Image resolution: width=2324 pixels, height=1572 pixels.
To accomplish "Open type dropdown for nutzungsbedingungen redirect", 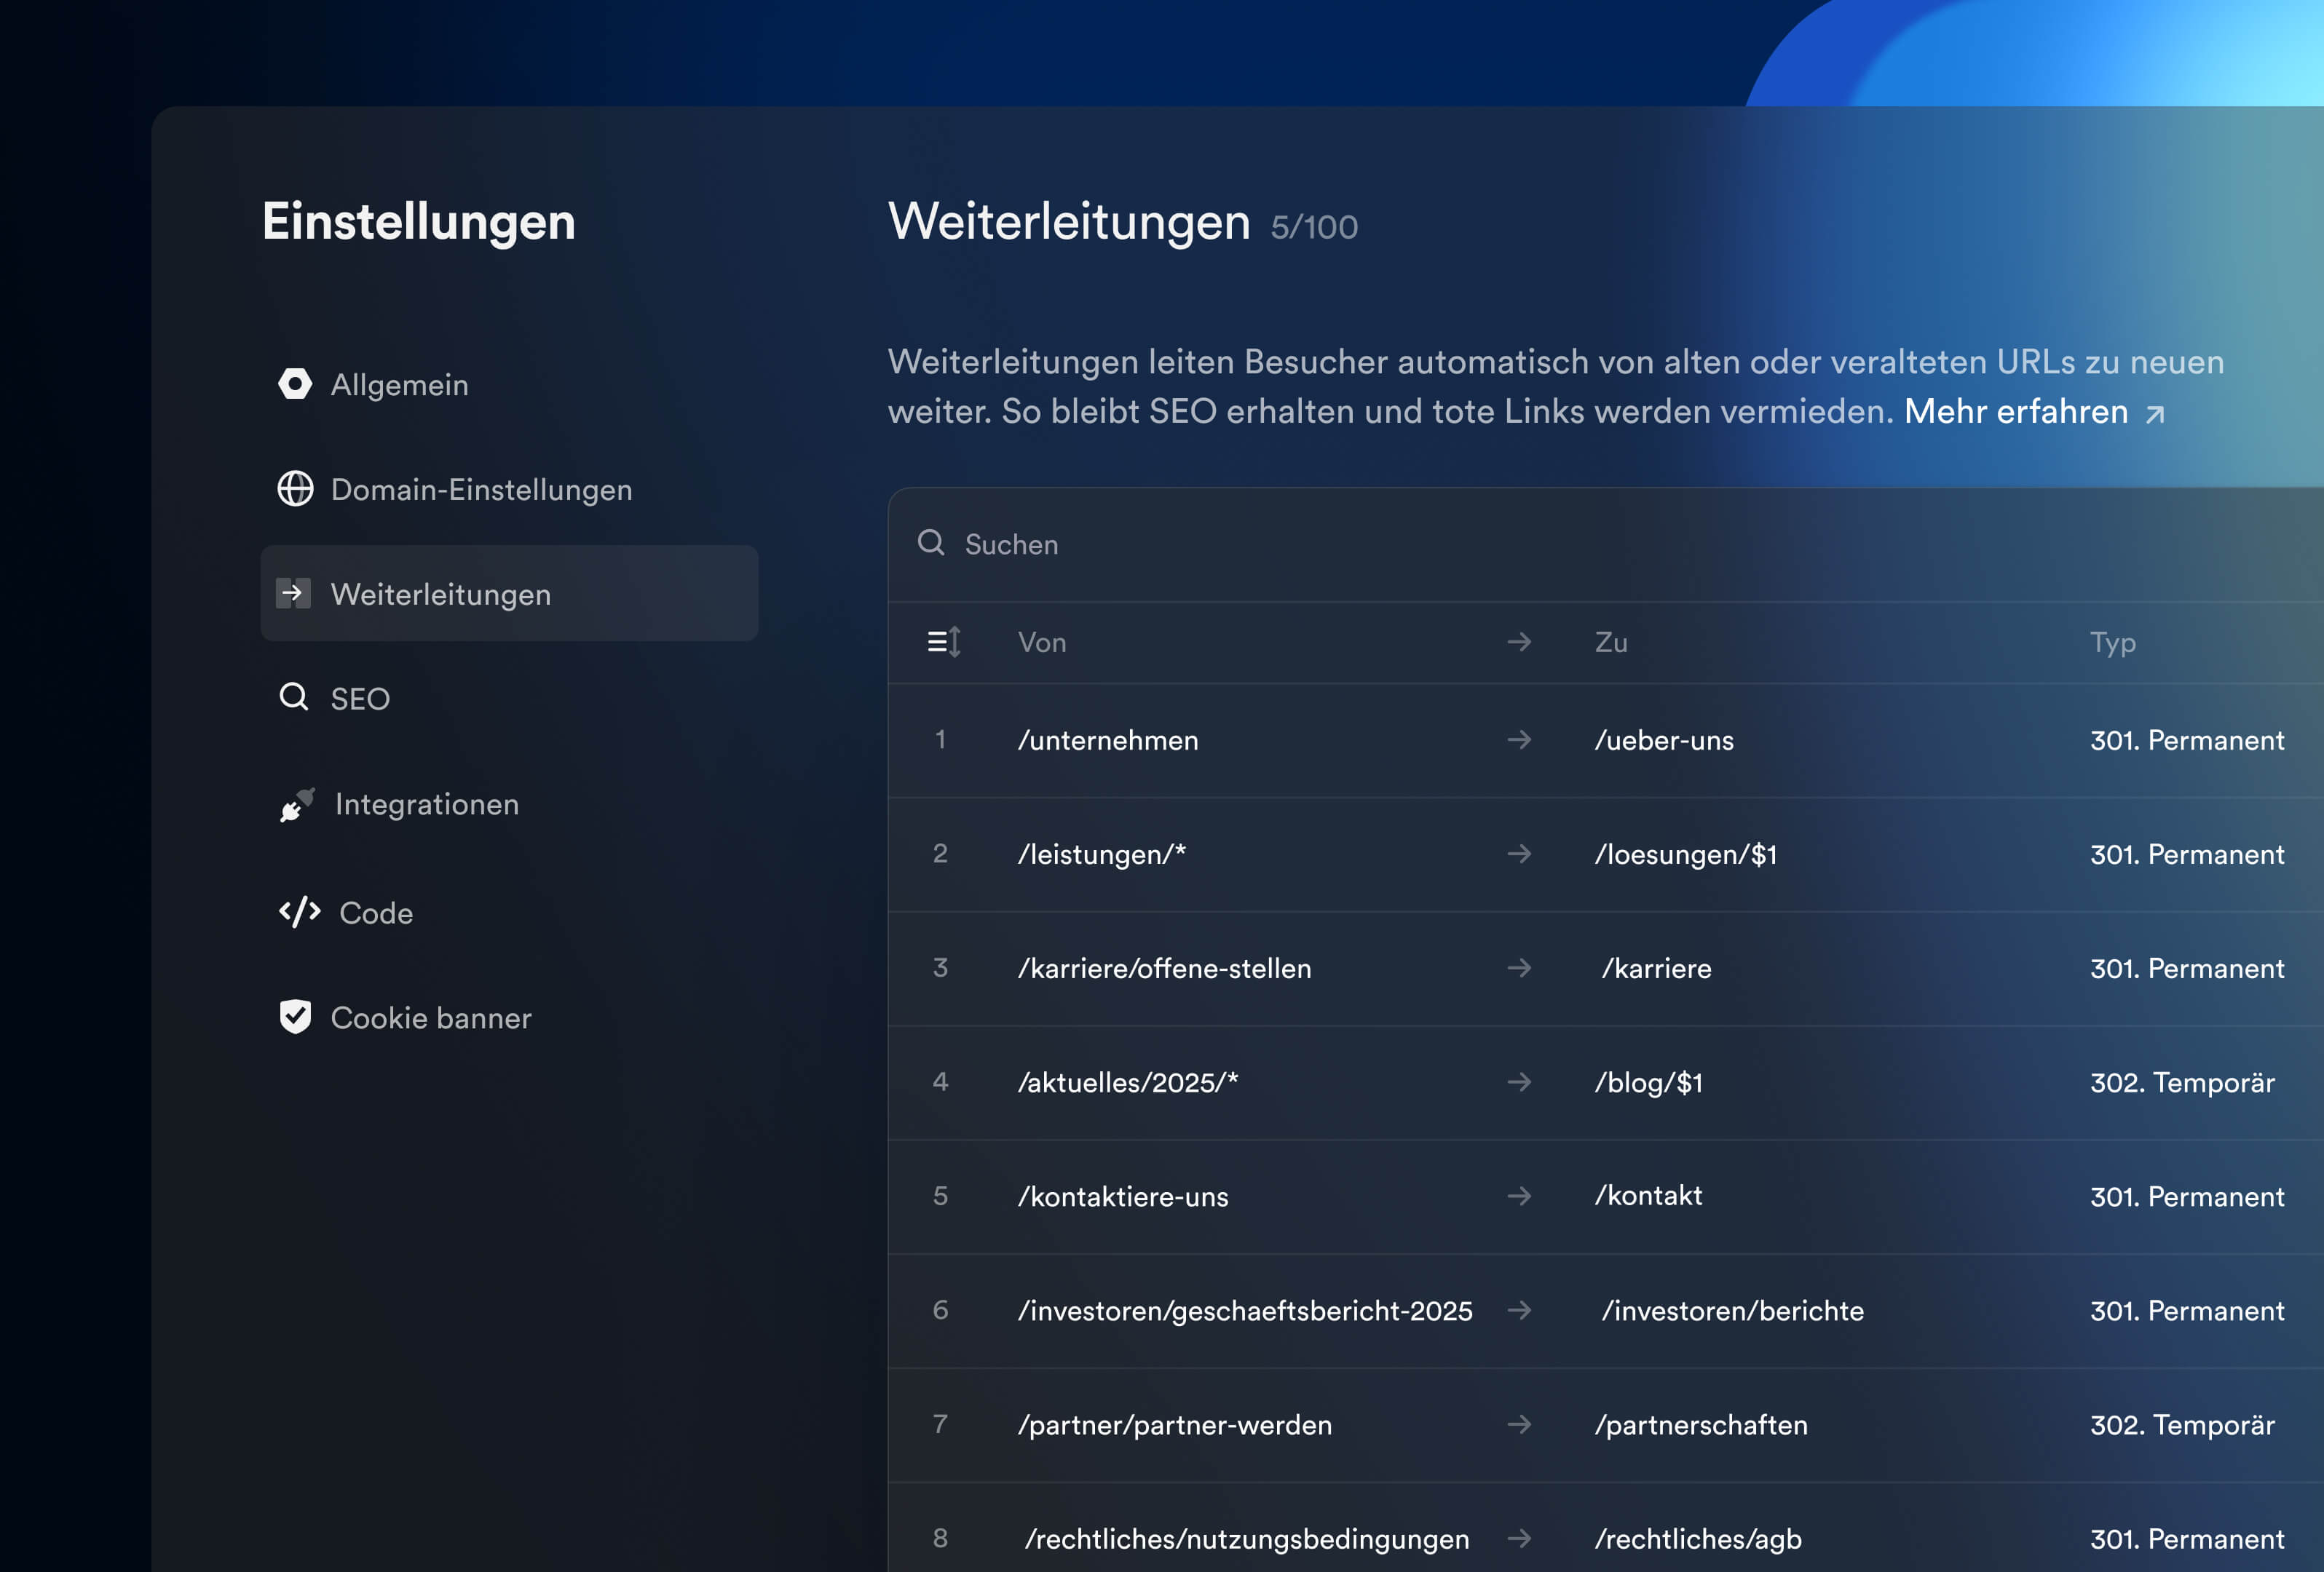I will (2187, 1539).
